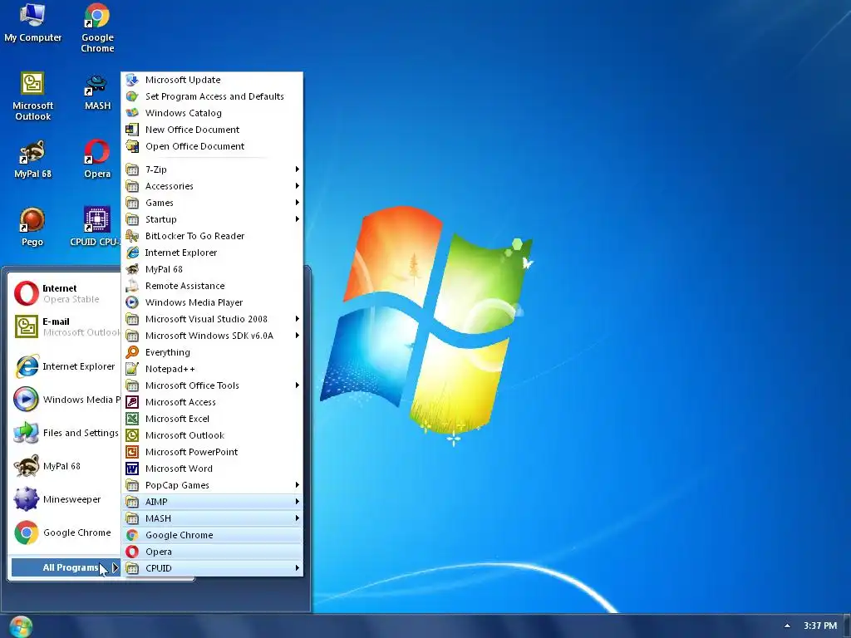
Task: Launch MyPal 68 from Start left pane
Action: pos(66,466)
